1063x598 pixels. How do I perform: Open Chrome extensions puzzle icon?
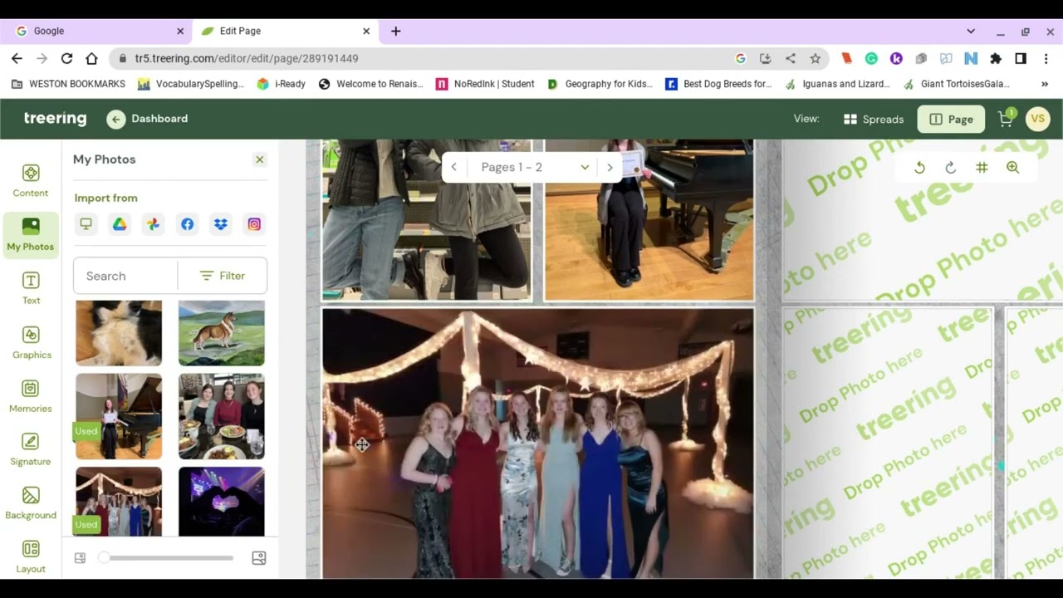coord(996,58)
